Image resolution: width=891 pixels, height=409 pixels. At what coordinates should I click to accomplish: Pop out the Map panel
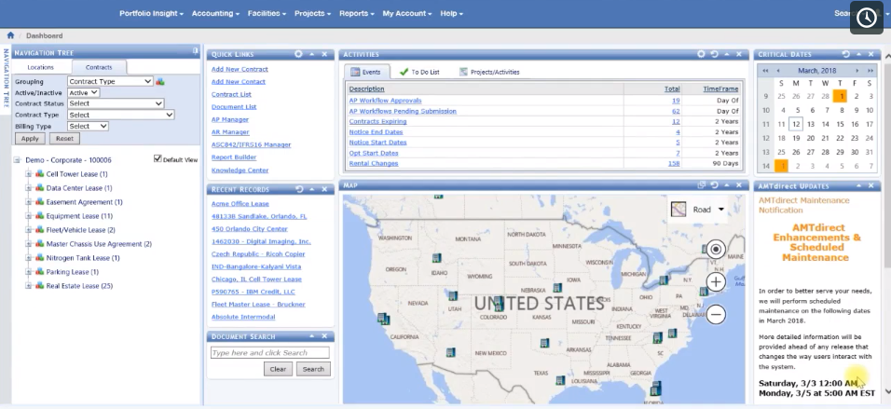pyautogui.click(x=702, y=185)
